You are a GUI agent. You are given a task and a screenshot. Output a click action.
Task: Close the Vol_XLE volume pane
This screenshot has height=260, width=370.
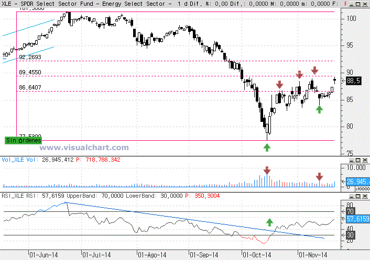(x=365, y=160)
